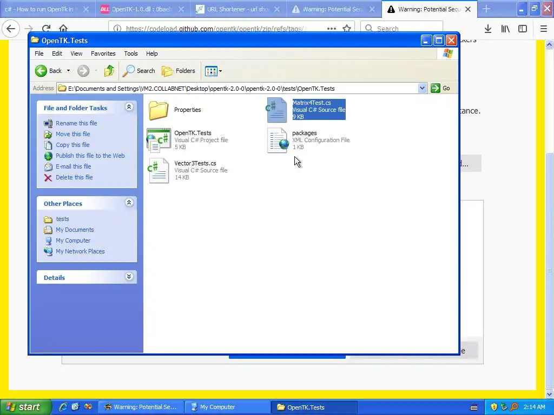Open the tests folder link
554x415 pixels.
point(62,219)
